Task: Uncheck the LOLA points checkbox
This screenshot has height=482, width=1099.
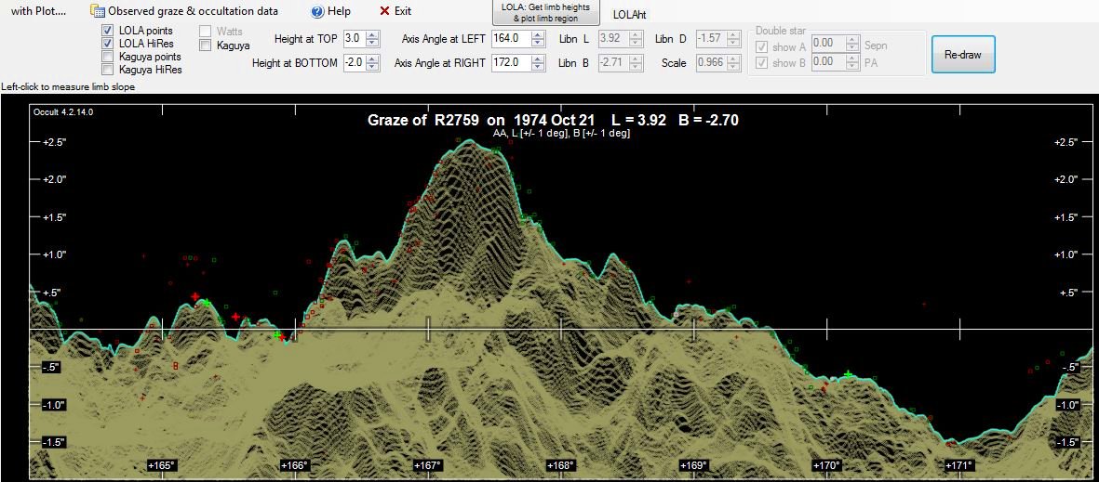Action: point(109,31)
